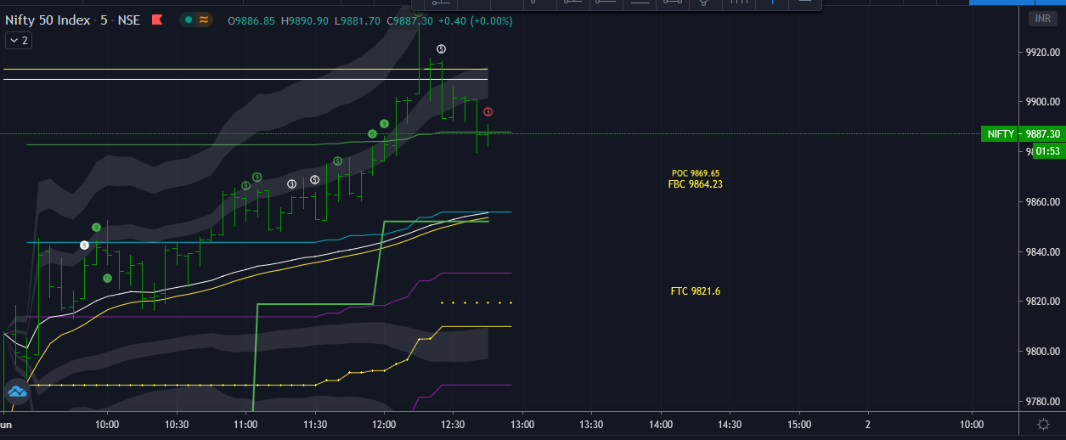
Task: Click the date label 2 on time axis
Action: (867, 424)
